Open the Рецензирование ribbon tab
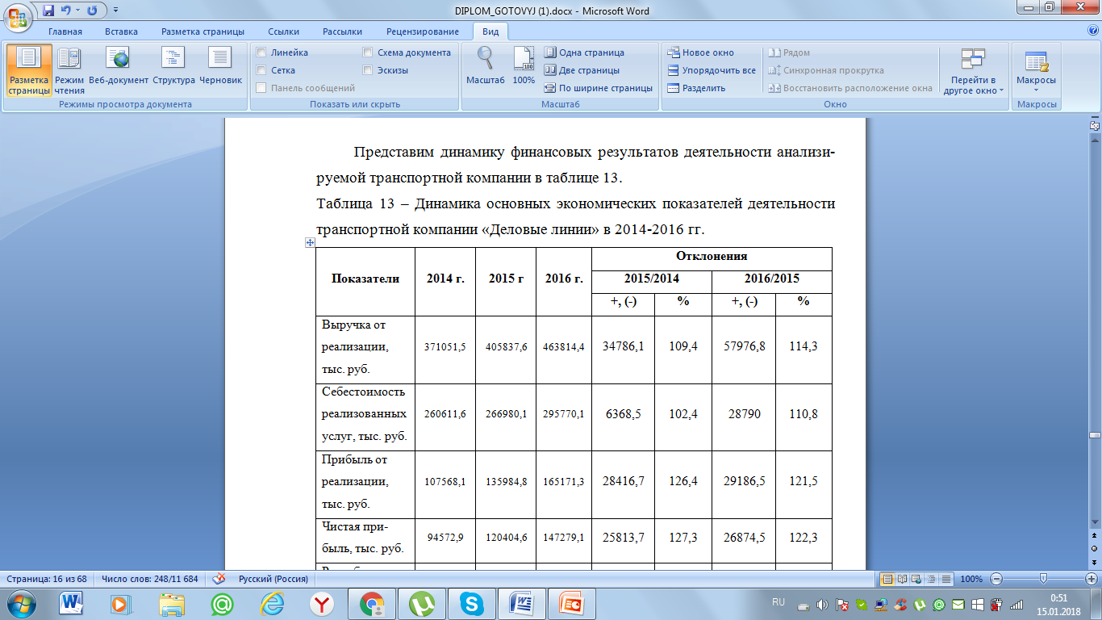1102x620 pixels. [422, 31]
